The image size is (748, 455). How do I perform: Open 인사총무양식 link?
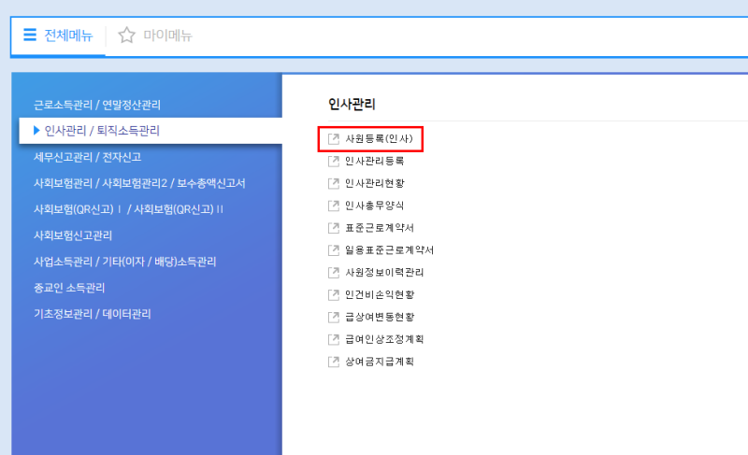tap(375, 206)
